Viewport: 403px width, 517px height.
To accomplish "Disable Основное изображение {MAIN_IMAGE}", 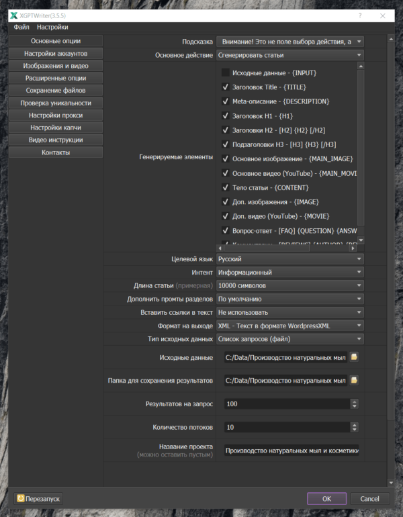I will pos(226,158).
